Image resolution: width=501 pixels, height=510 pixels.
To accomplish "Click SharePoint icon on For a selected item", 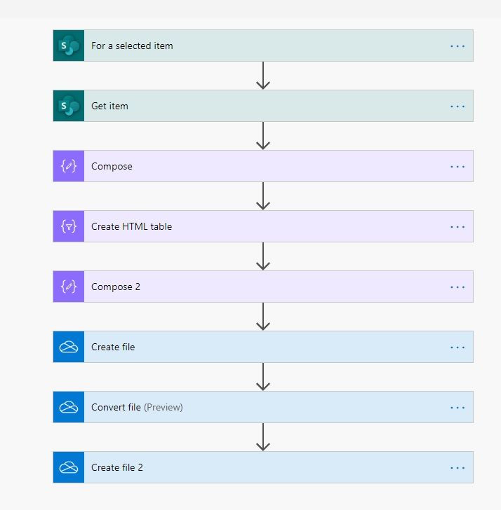I will coord(69,46).
